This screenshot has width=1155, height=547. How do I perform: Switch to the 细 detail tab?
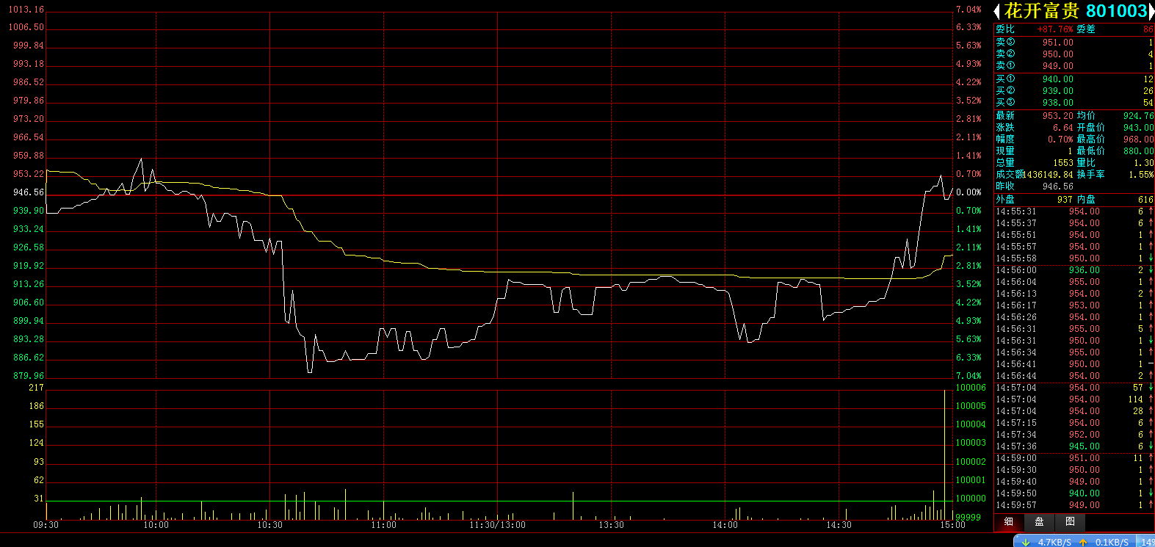[x=1009, y=522]
